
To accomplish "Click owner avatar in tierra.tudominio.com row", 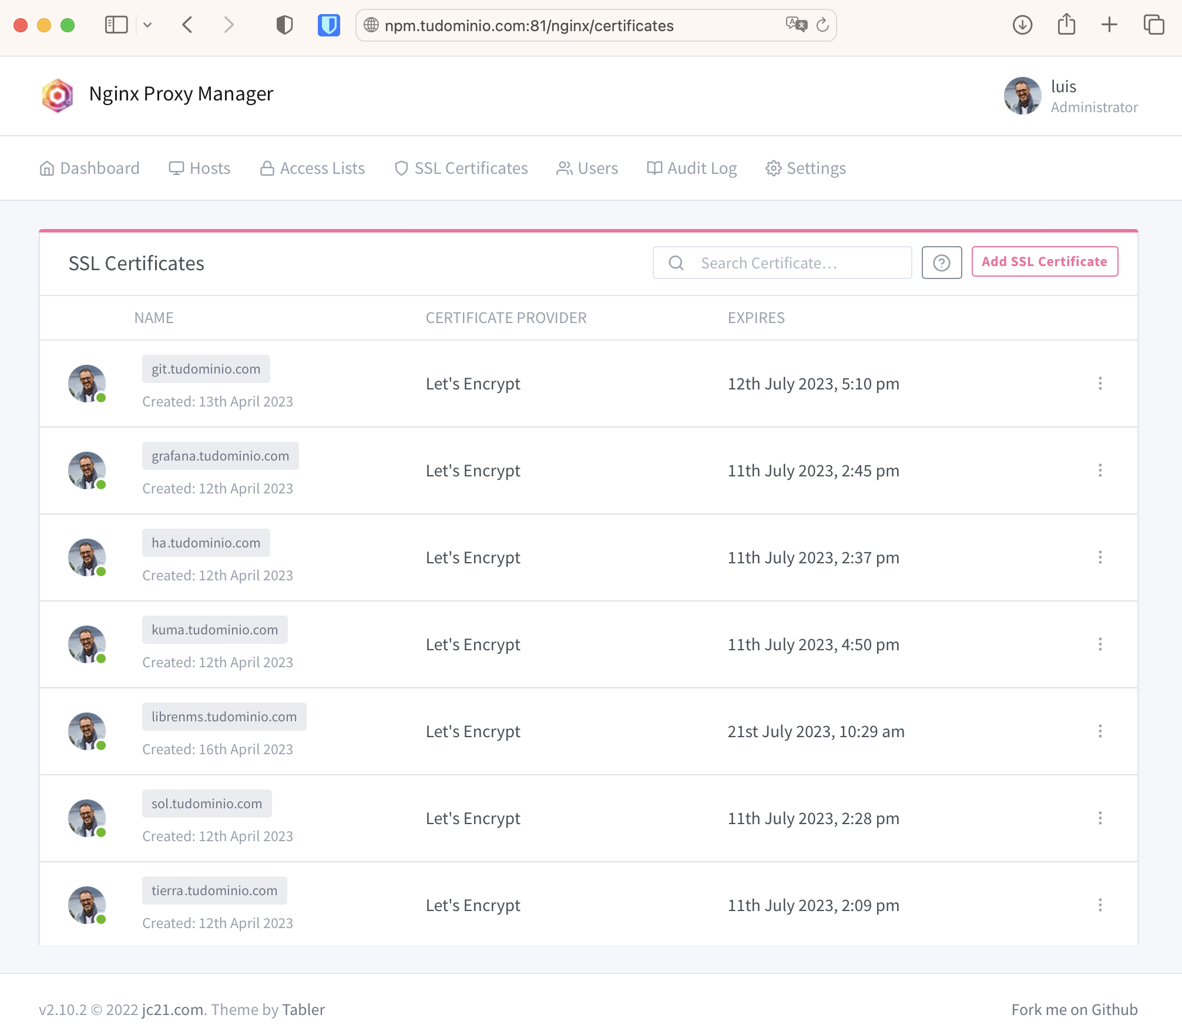I will (87, 905).
